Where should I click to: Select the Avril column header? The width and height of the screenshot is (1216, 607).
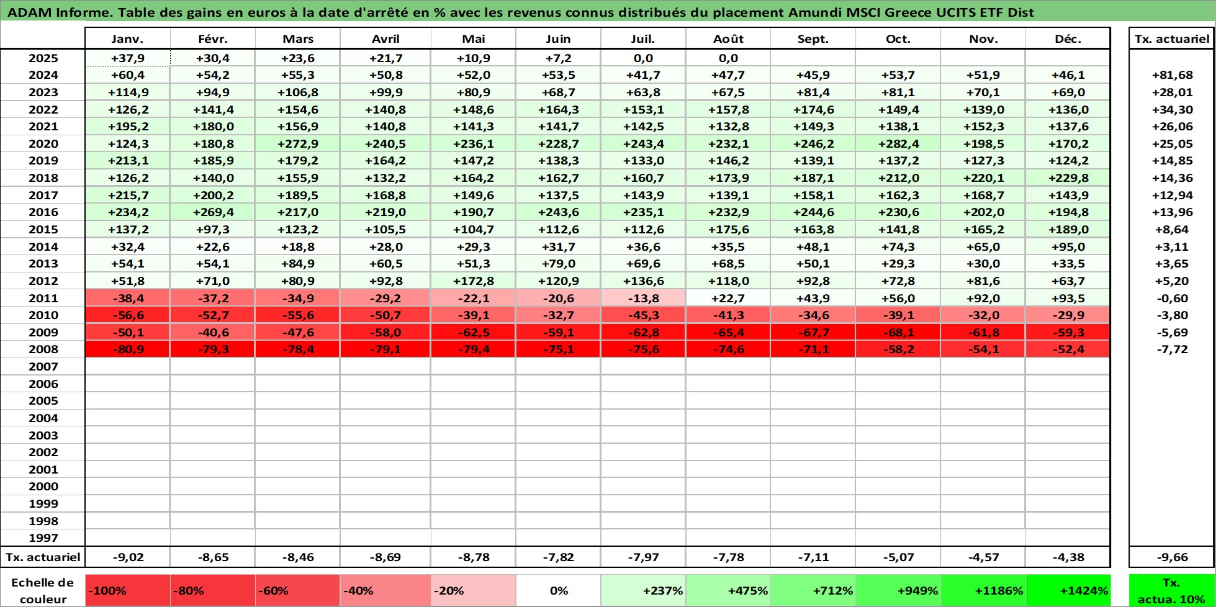(x=385, y=38)
